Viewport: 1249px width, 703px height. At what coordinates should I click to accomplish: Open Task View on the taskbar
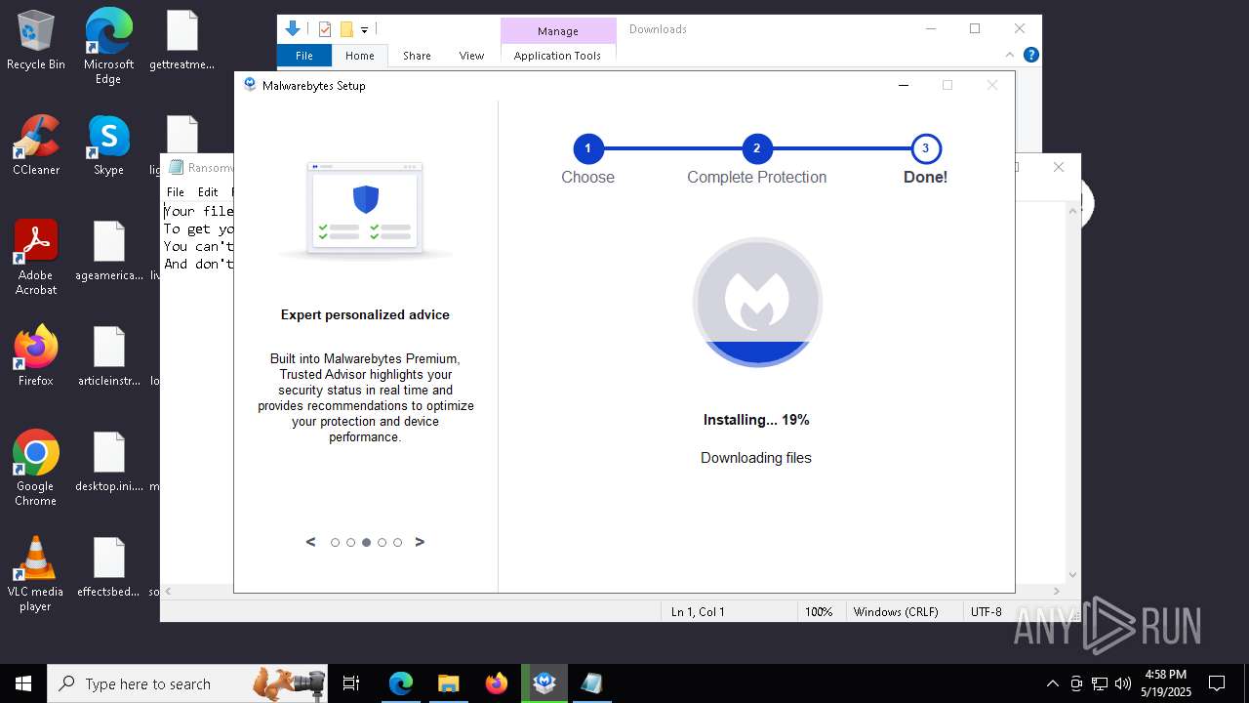pos(351,683)
